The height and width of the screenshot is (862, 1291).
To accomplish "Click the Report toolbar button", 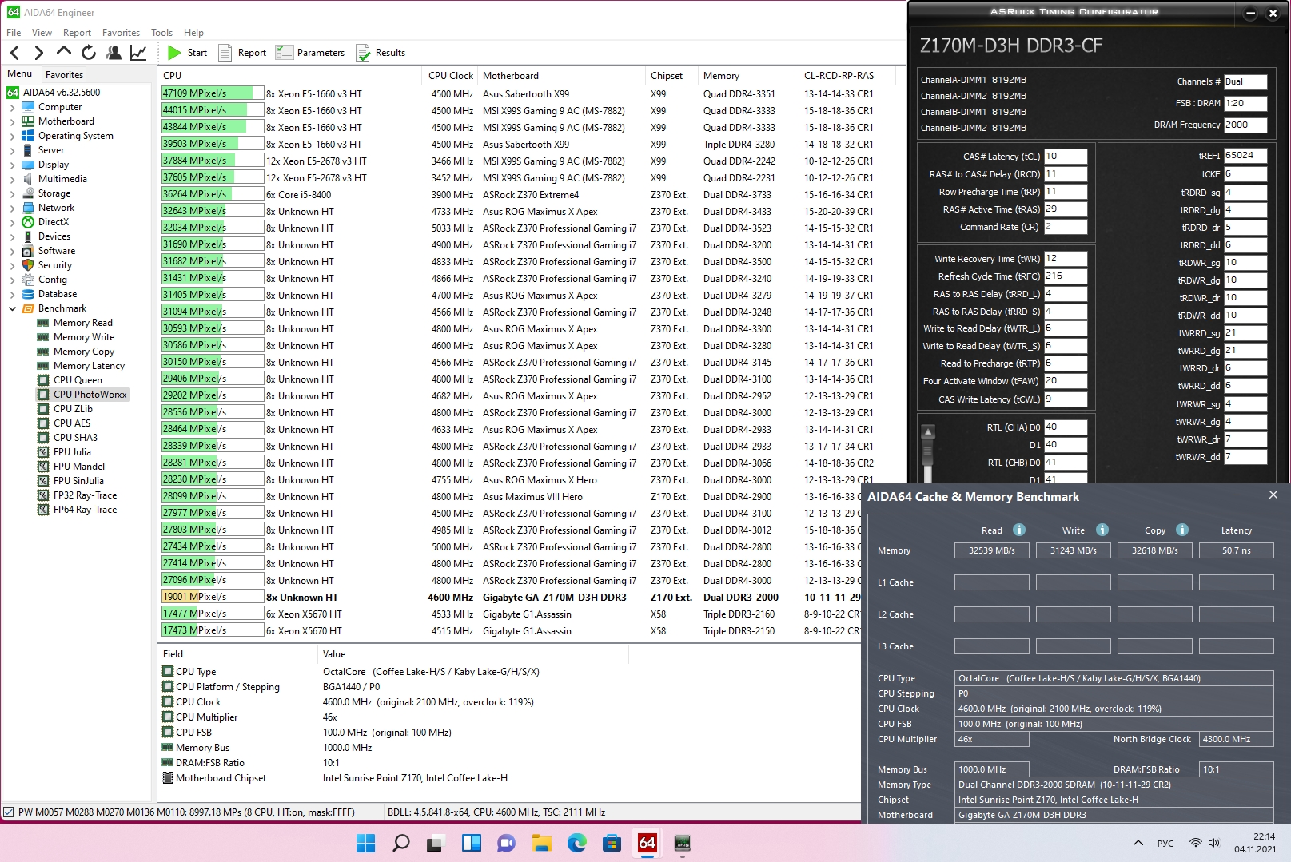I will point(243,53).
